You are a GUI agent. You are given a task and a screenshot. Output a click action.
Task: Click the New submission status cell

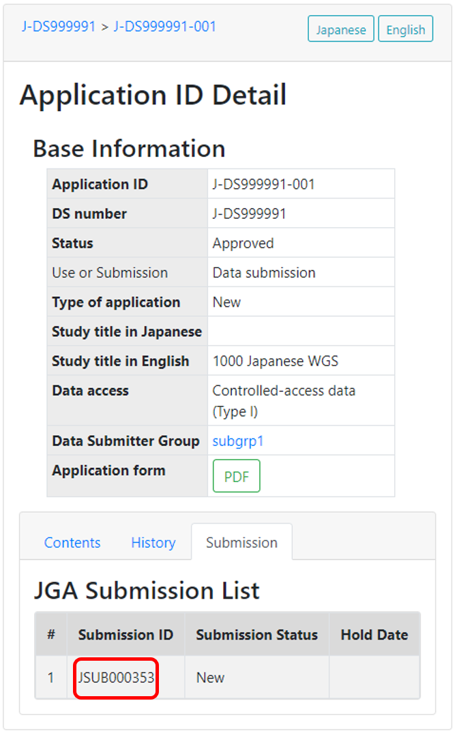[x=210, y=678]
